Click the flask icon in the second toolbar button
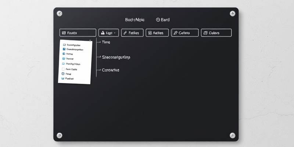 pos(102,33)
